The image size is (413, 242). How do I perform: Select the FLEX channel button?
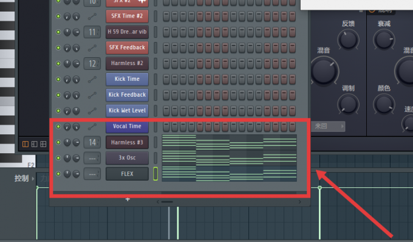pos(127,174)
